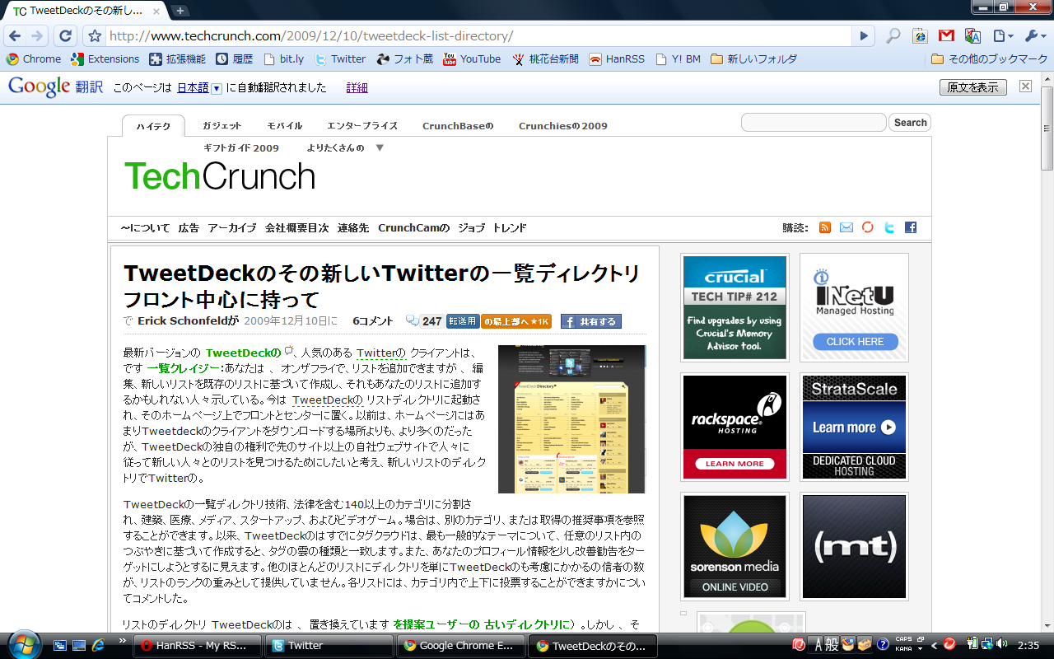Open the Crucial Tech Tip ad
The image size is (1054, 659).
[735, 307]
